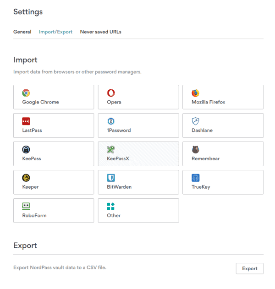Select the Google Chrome label text
275x289 pixels.
click(x=41, y=102)
